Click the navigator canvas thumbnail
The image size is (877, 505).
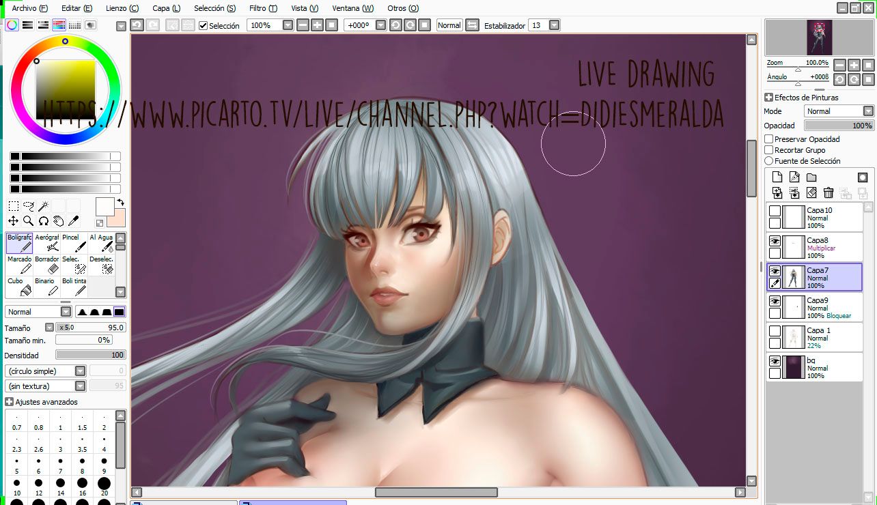[819, 37]
